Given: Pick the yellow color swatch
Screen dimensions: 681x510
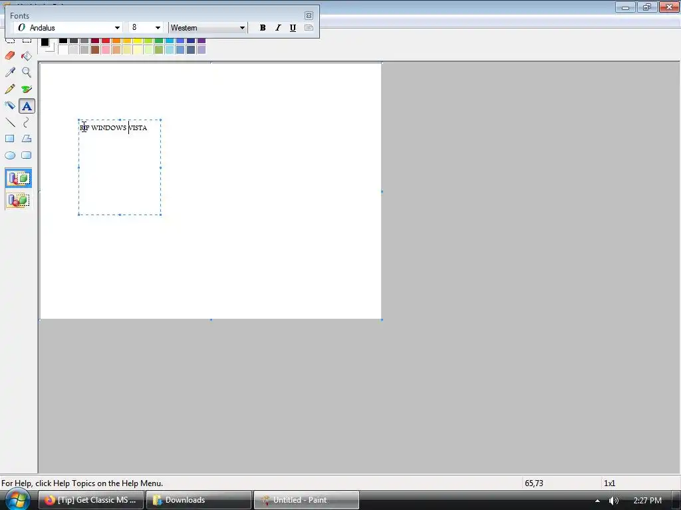Looking at the screenshot, I should pos(137,41).
